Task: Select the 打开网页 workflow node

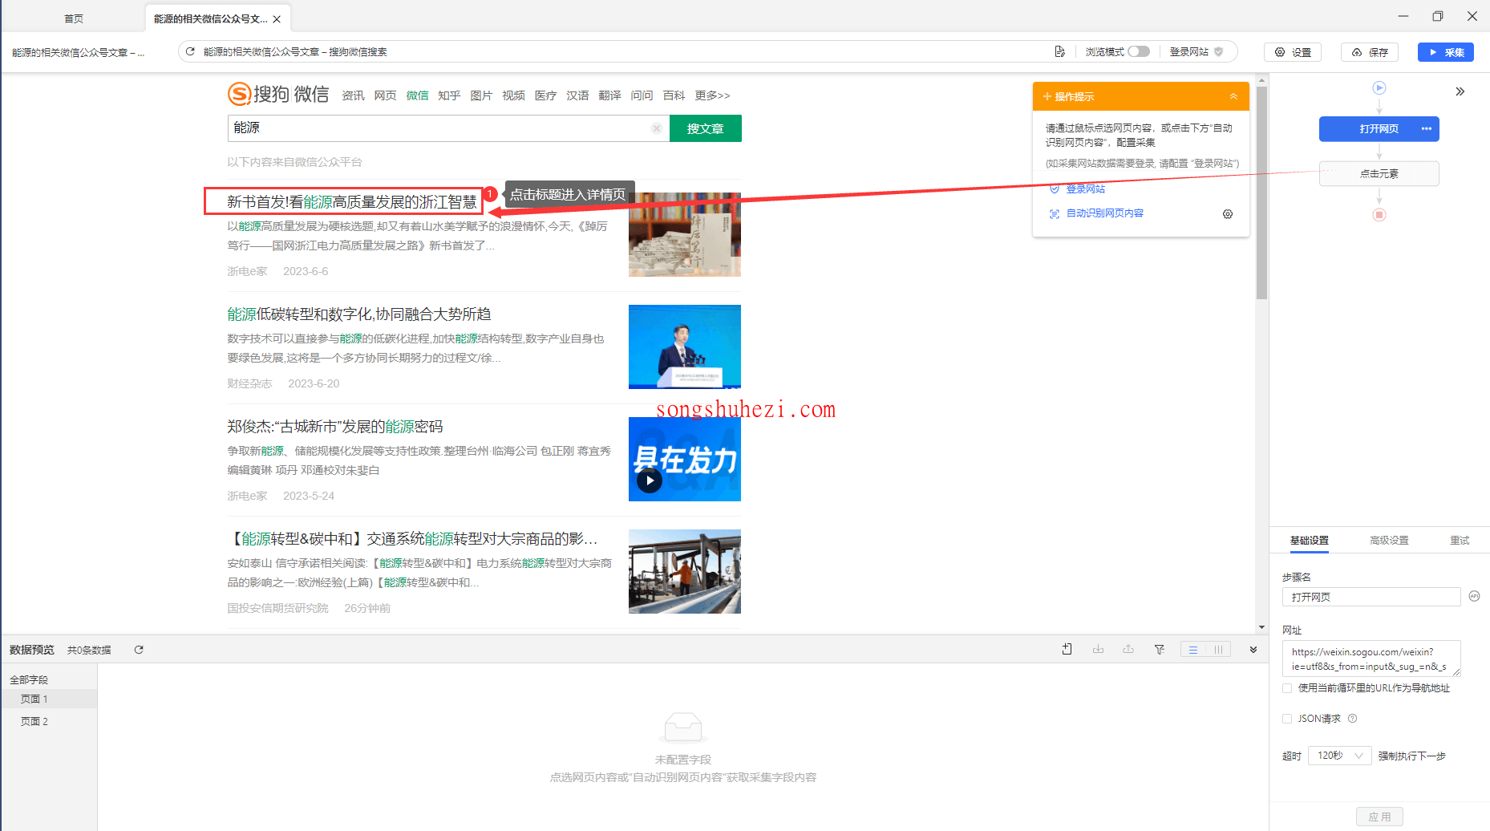Action: pos(1379,129)
